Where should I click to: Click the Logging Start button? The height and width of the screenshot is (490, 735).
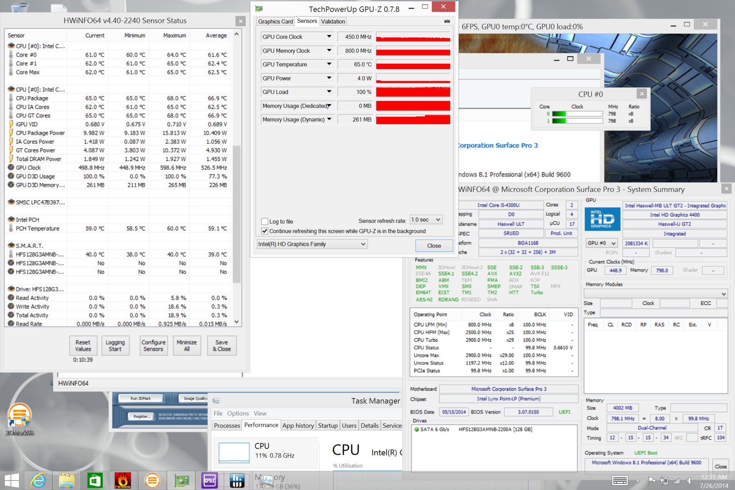pos(115,345)
